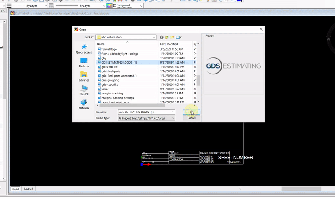
Task: Click the drawing scrollbar left arrow
Action: [240, 189]
